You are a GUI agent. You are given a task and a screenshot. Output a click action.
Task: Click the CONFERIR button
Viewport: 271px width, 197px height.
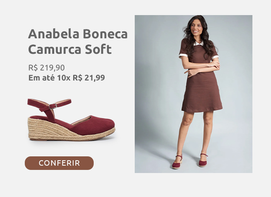pos(59,163)
